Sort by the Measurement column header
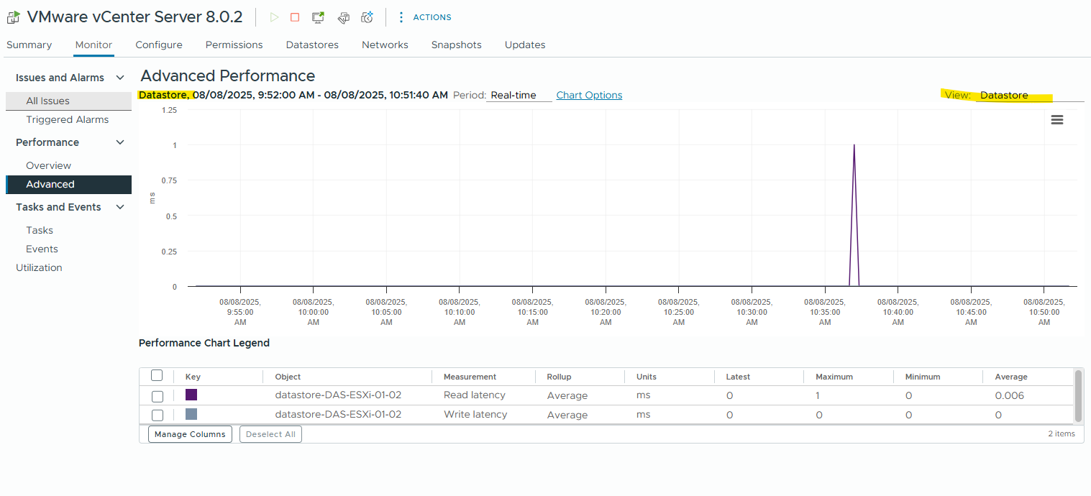Screen dimensions: 1091x496 pyautogui.click(x=470, y=377)
